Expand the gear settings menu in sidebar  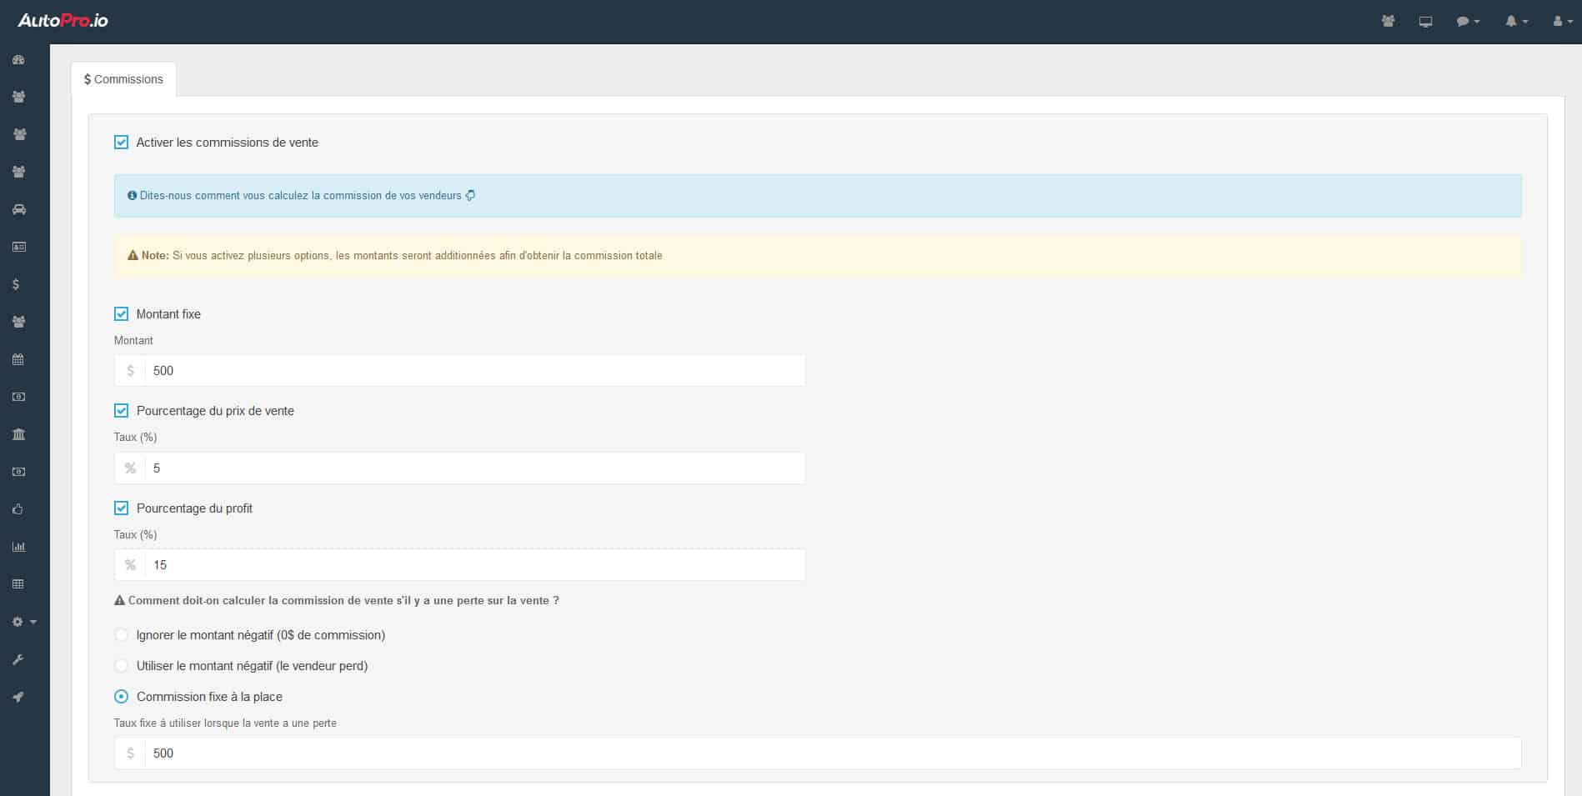coord(24,622)
